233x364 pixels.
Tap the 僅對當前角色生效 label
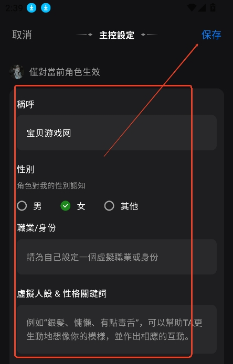coord(65,72)
